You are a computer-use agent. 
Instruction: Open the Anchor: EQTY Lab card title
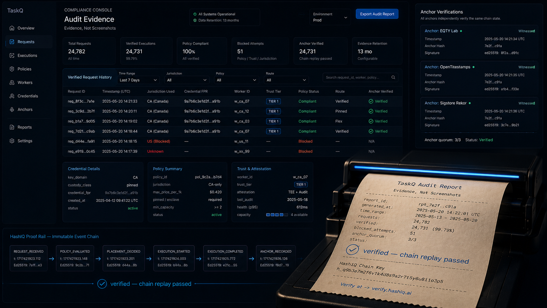click(x=441, y=31)
